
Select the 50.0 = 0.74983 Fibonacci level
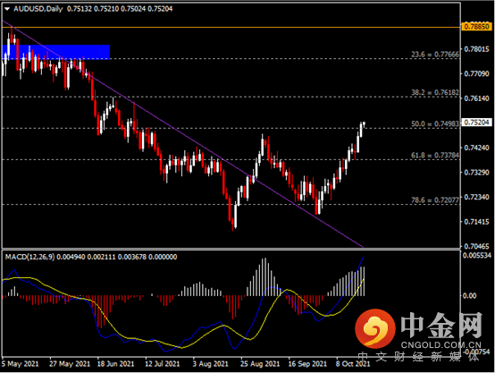(435, 124)
